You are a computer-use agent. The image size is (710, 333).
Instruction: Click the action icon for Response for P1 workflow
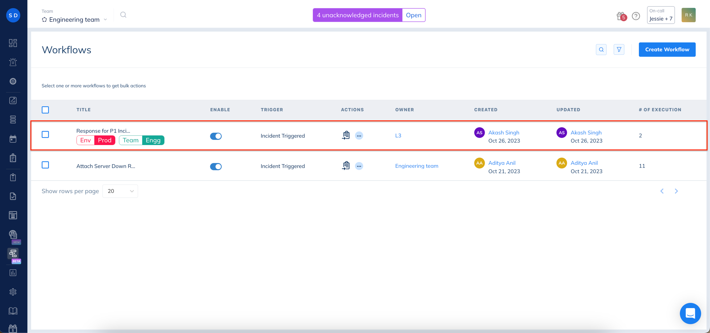click(x=346, y=136)
